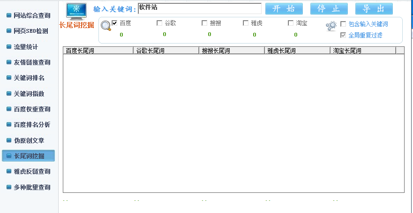Screen dimensions: 413x213
Task: Check the 雅虎 search engine option
Action: (x=246, y=23)
